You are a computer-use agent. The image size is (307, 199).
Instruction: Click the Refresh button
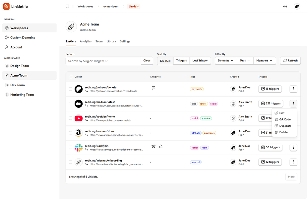pyautogui.click(x=290, y=61)
